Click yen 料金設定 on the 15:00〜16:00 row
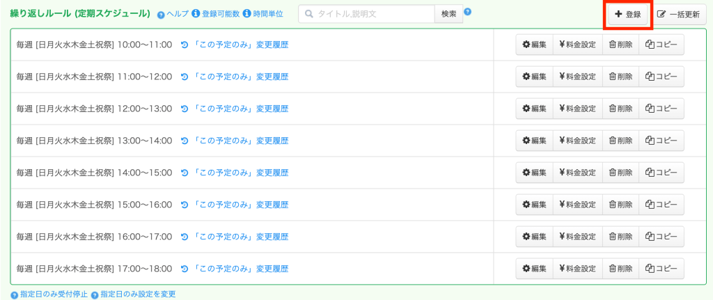 577,205
